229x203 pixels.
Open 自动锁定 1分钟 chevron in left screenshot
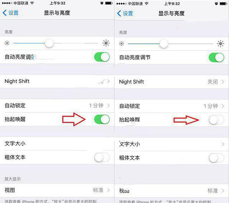[108, 105]
